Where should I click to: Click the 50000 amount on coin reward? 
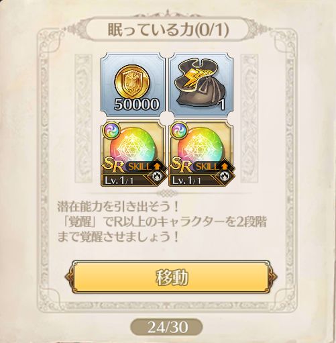[137, 104]
